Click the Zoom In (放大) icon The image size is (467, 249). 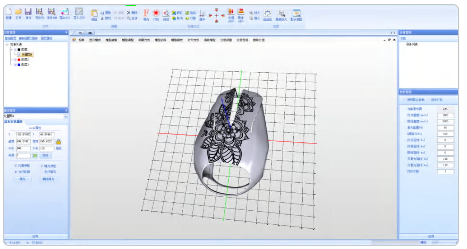click(252, 12)
